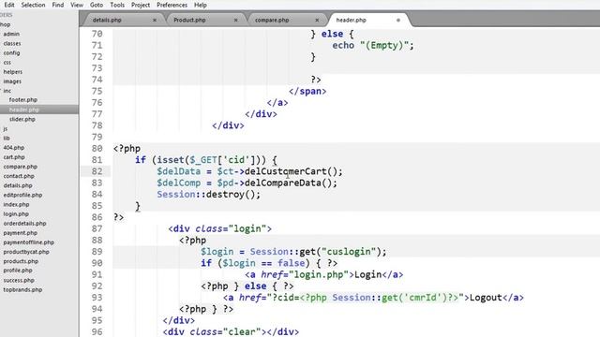Image resolution: width=600 pixels, height=337 pixels.
Task: Expand the lib folder
Action: tap(7, 138)
